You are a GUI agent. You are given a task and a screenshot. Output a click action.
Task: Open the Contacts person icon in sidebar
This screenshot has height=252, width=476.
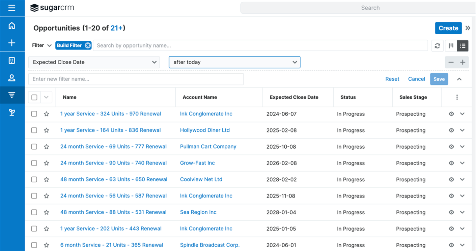tap(12, 78)
